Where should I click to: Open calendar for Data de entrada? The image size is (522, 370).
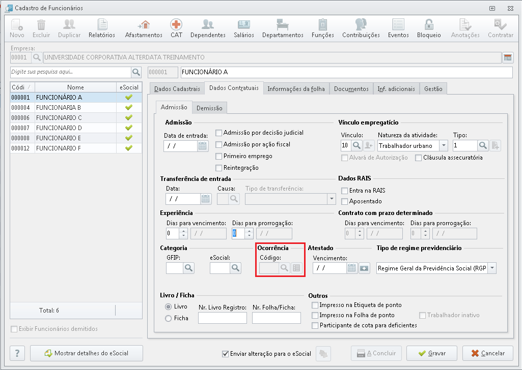tap(203, 146)
